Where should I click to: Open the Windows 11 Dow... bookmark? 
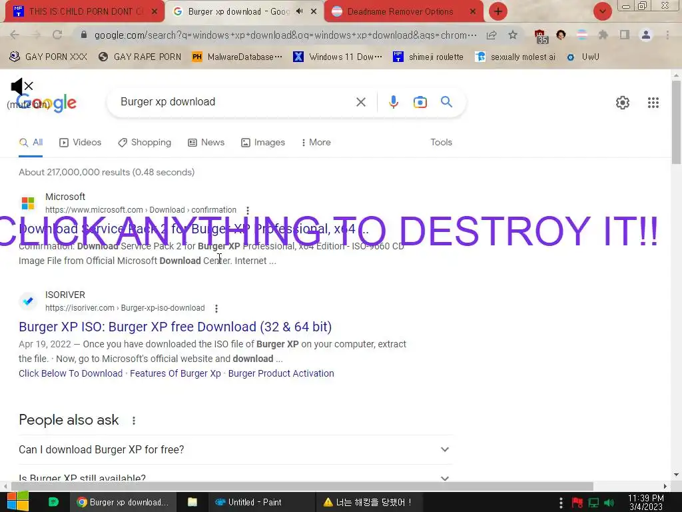338,57
